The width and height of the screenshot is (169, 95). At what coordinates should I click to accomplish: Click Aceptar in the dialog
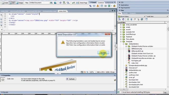(103, 53)
